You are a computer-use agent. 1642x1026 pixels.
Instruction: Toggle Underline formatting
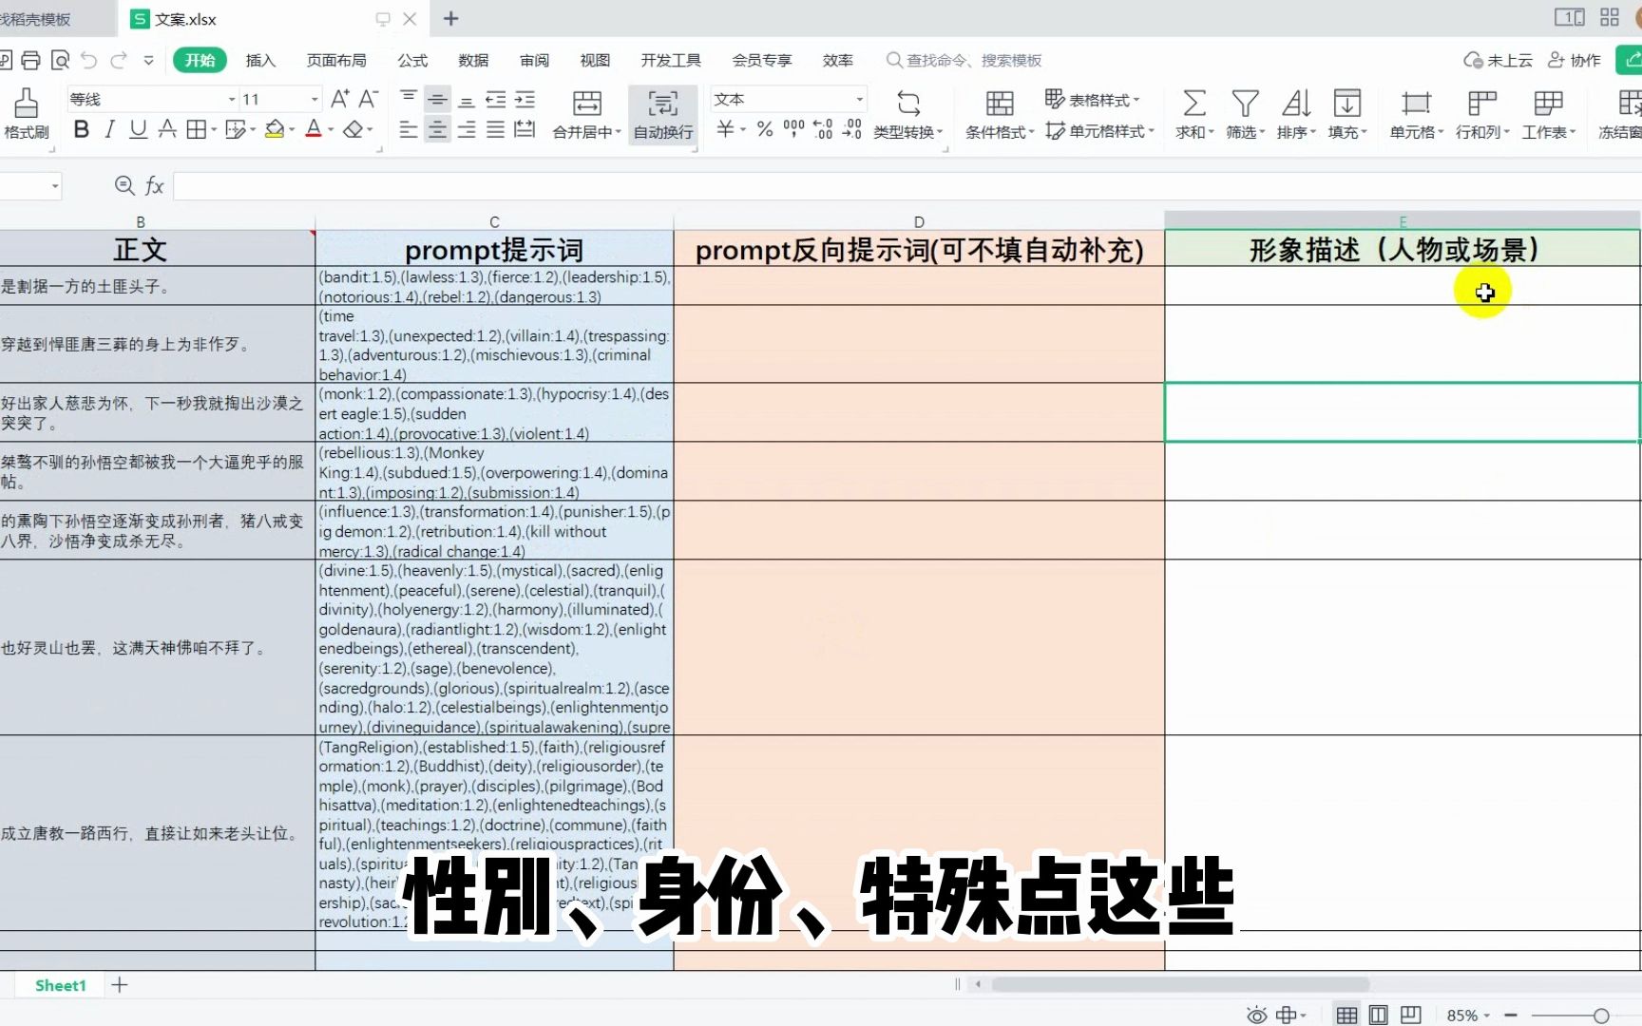tap(139, 129)
